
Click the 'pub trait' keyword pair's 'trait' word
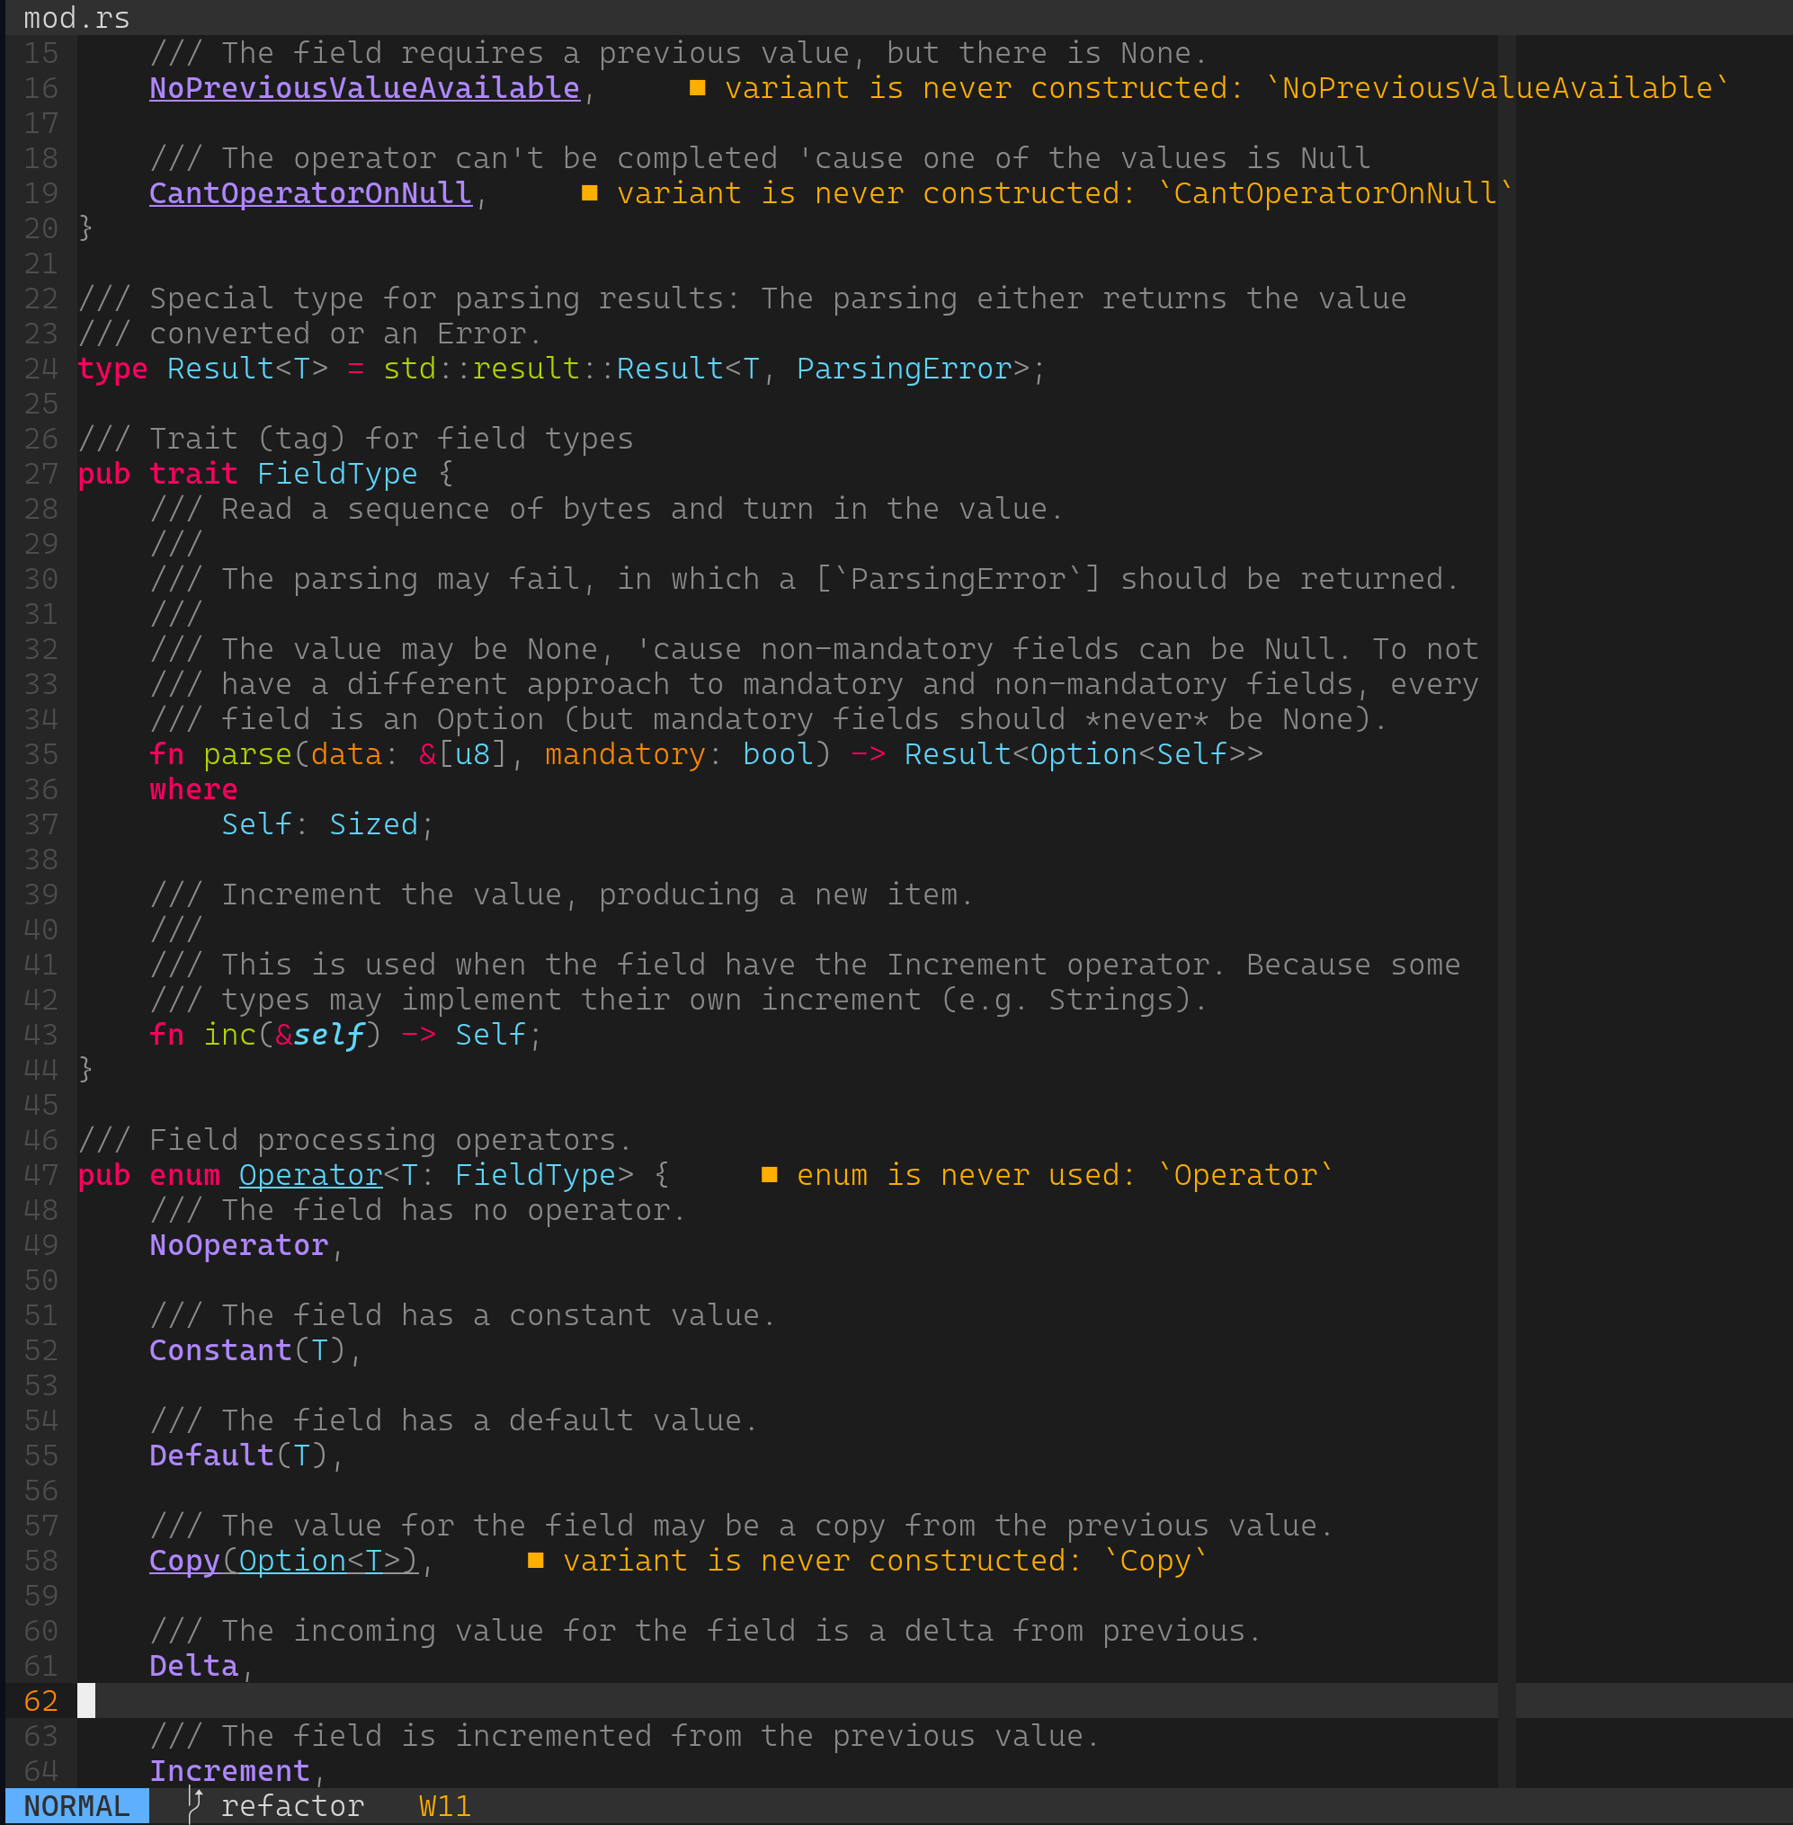click(x=193, y=474)
